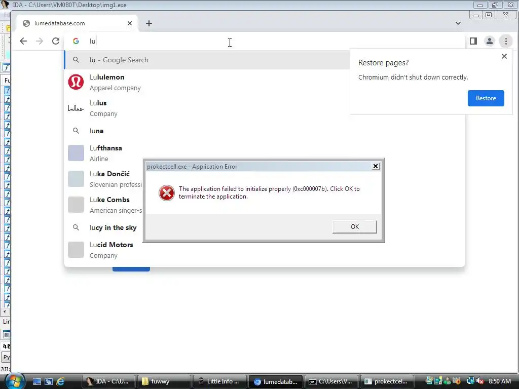
Task: Click in the address bar text field
Action: [265, 41]
